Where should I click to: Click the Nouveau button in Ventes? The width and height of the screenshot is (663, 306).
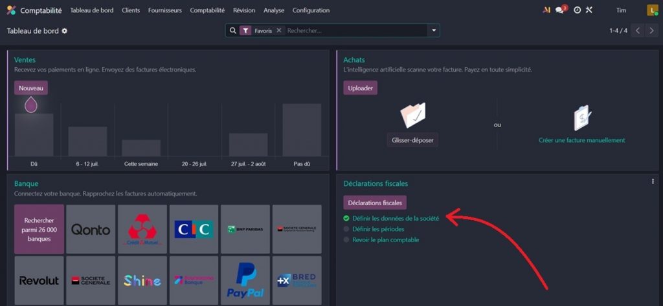click(x=31, y=88)
